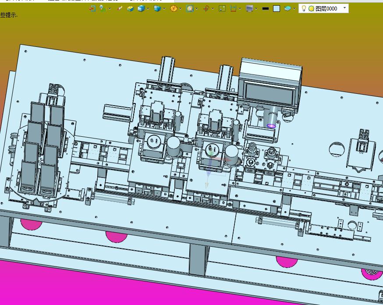This screenshot has width=383, height=305.
Task: Click the gray monitor display icon
Action: [x=249, y=9]
